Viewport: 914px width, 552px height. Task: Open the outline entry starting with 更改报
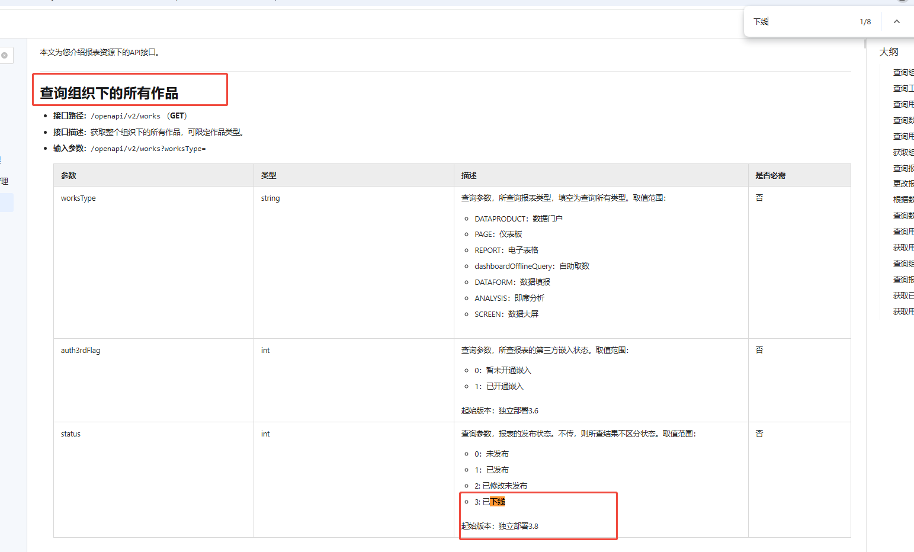click(903, 184)
